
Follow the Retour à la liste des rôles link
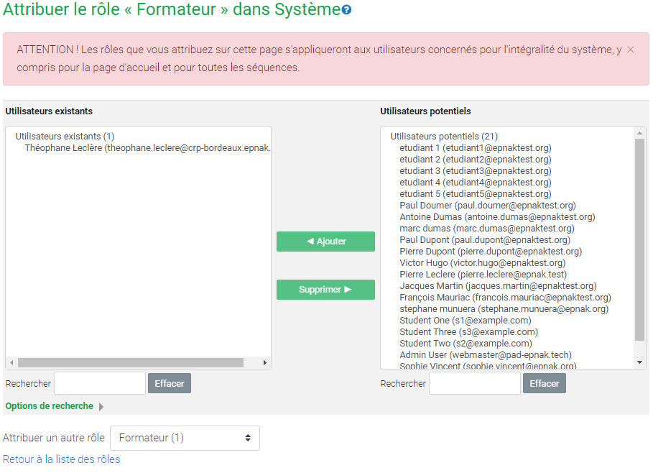(x=61, y=459)
